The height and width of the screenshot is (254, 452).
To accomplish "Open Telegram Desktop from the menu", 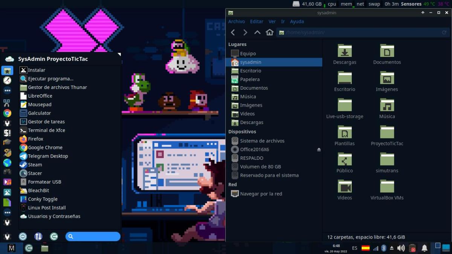I will pos(48,156).
